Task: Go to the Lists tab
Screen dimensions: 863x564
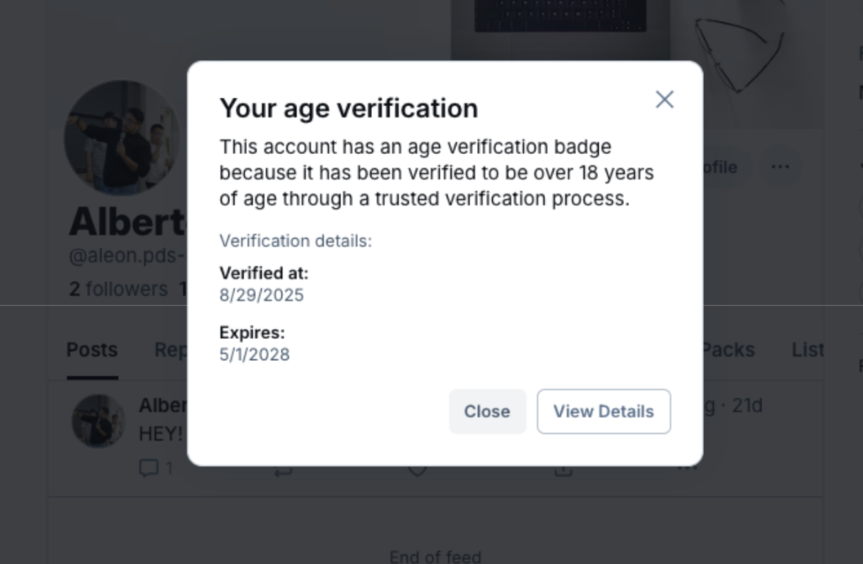Action: tap(808, 350)
